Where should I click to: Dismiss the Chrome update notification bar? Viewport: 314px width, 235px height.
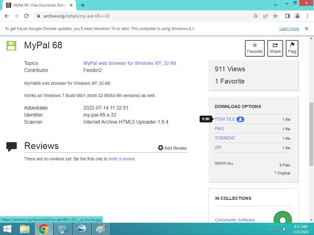point(306,28)
